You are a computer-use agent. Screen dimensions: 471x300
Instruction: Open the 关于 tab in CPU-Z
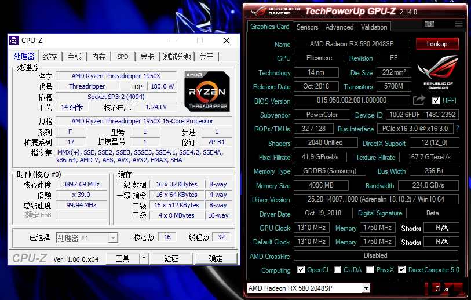(207, 57)
